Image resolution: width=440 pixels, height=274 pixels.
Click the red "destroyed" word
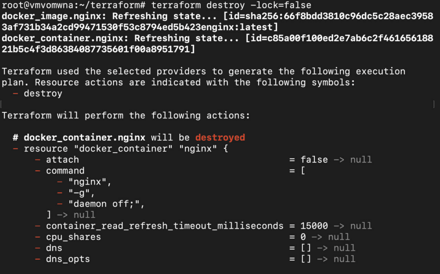(220, 138)
